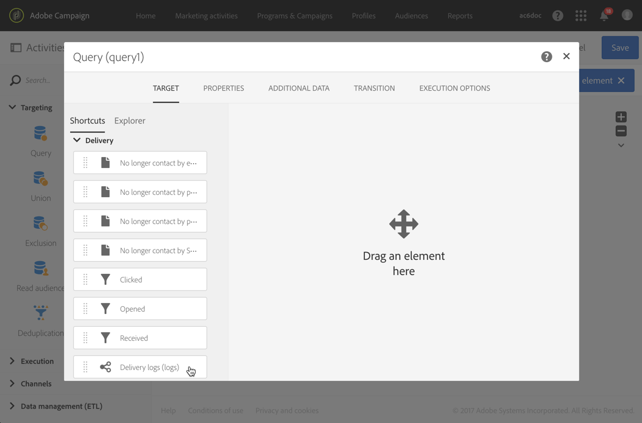Click the Help footer link

point(168,410)
